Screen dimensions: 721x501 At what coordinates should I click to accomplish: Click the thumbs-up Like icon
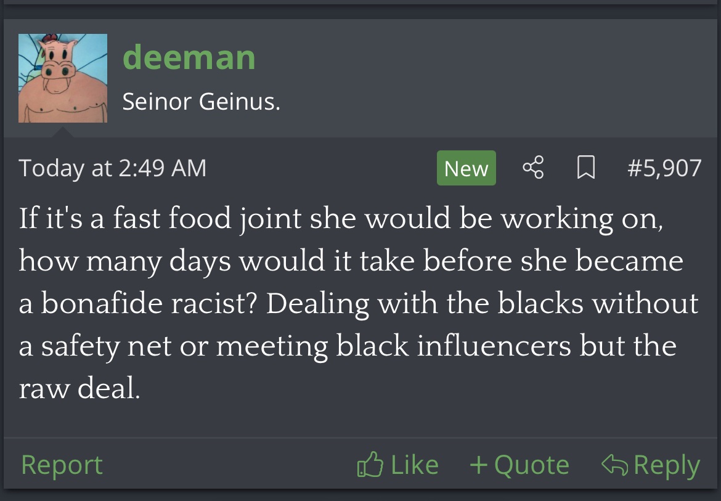click(x=369, y=465)
